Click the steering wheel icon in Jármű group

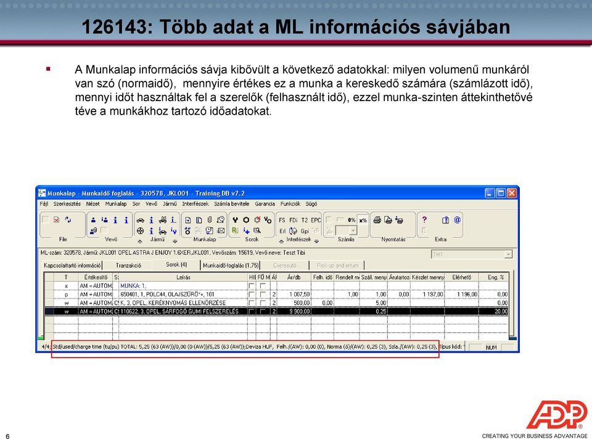pyautogui.click(x=140, y=231)
